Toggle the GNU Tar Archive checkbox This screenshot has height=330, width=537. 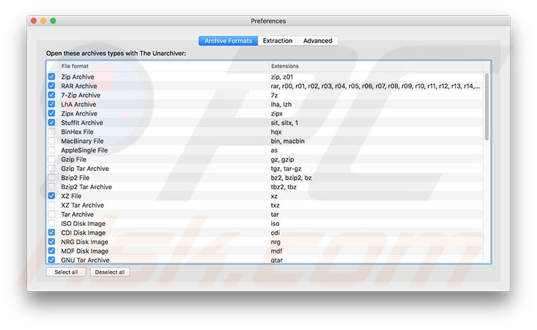click(x=52, y=260)
